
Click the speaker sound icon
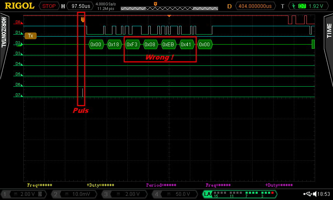pos(315,194)
